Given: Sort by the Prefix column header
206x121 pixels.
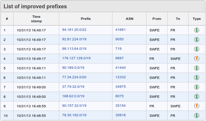Looking at the screenshot, I should [86, 19].
